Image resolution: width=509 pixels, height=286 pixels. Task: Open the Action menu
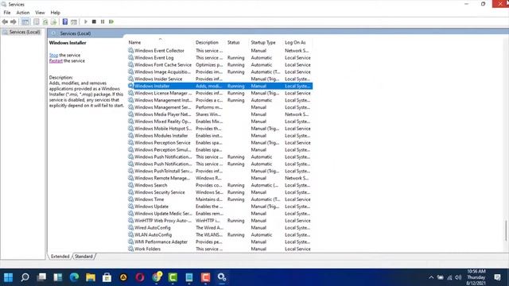(x=23, y=13)
